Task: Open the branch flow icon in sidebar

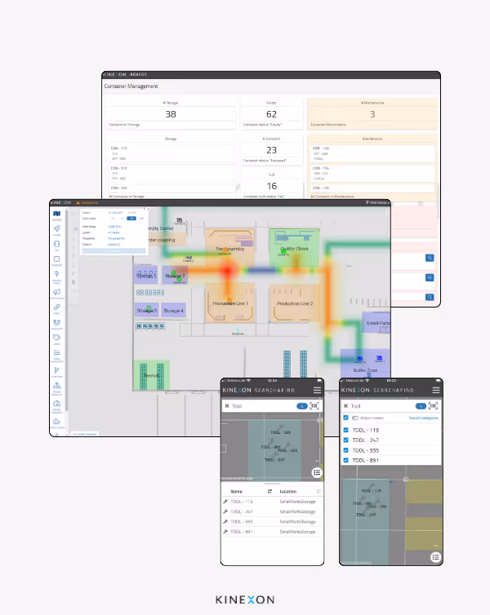Action: [x=57, y=369]
